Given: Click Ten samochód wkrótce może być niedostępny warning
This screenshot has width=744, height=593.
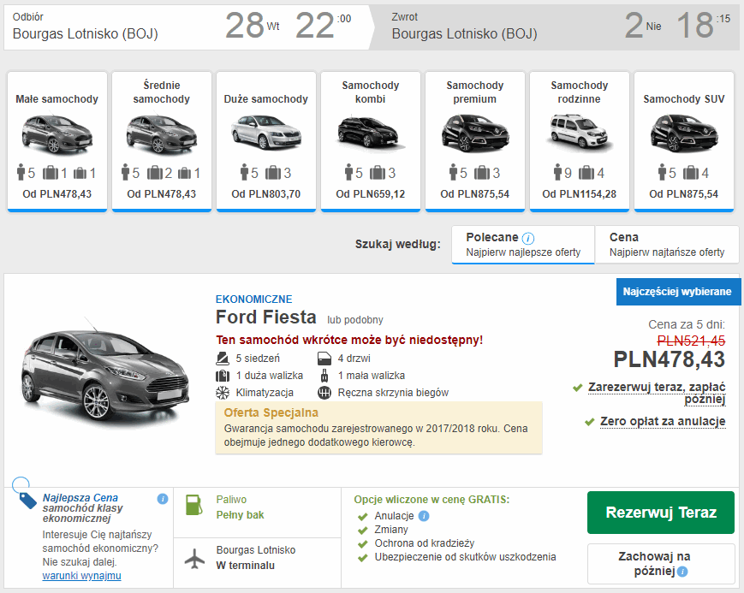Looking at the screenshot, I should coord(349,341).
